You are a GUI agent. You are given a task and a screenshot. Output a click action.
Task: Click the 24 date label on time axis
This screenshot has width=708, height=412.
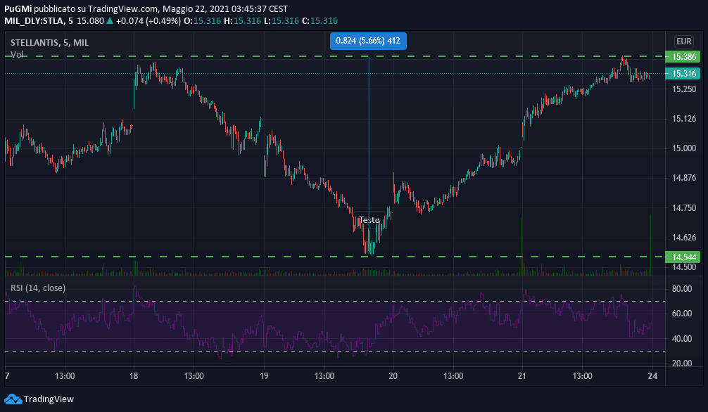coord(652,376)
